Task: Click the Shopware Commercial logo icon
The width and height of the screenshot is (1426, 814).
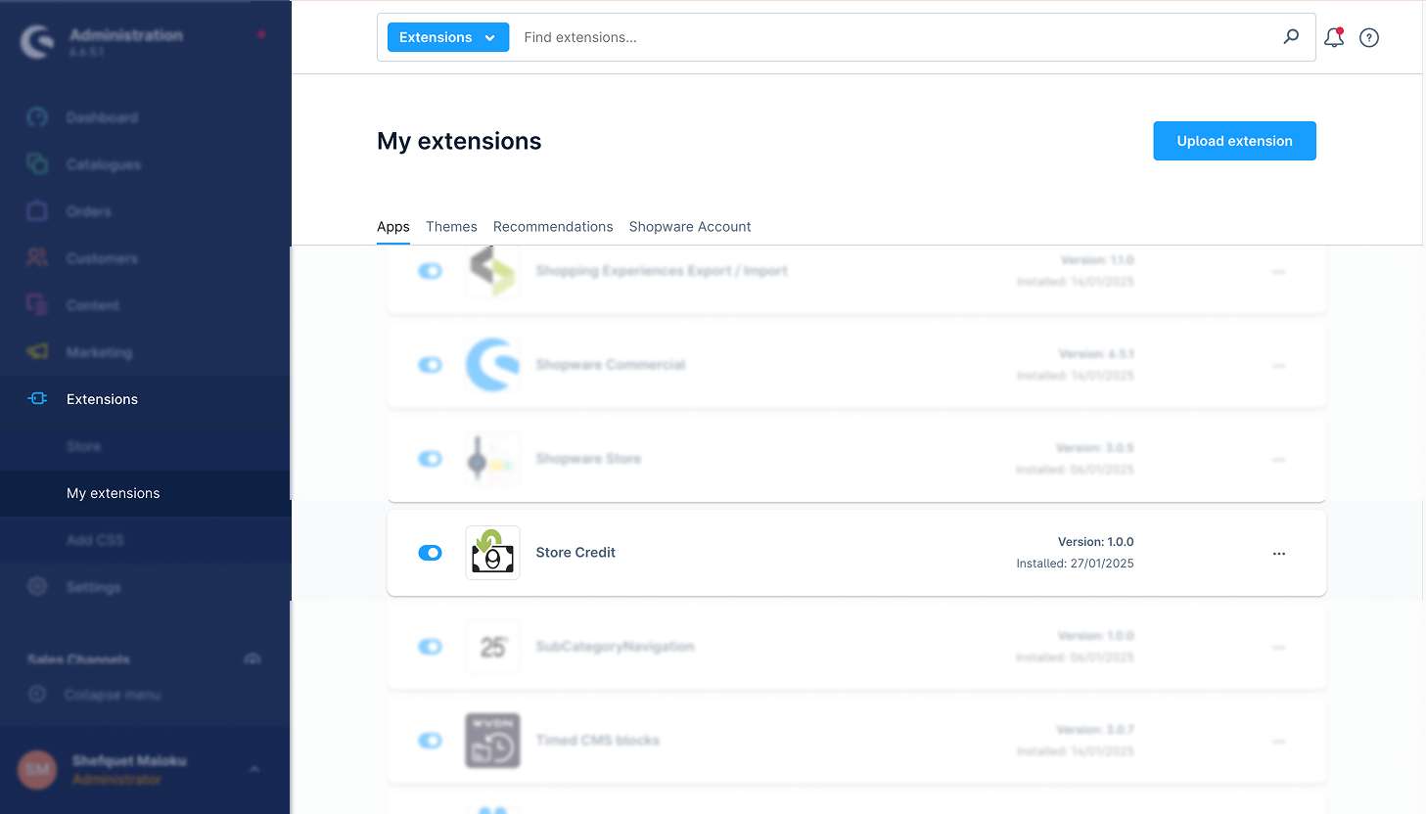Action: pos(492,365)
